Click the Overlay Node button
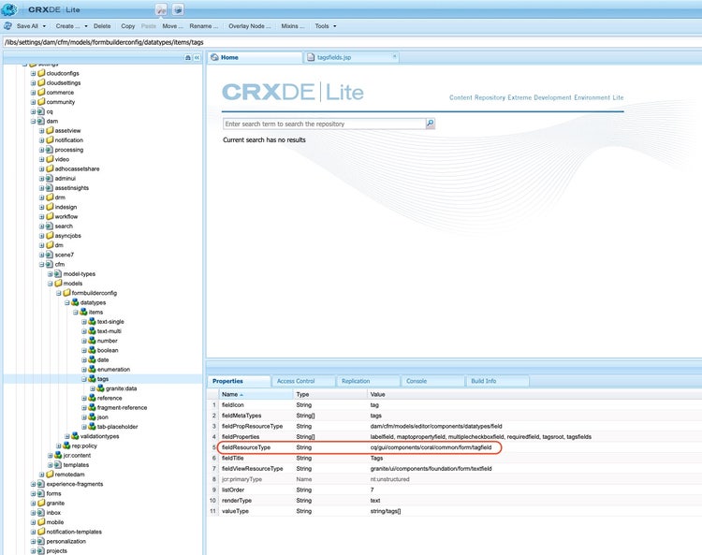Image resolution: width=702 pixels, height=555 pixels. click(249, 26)
